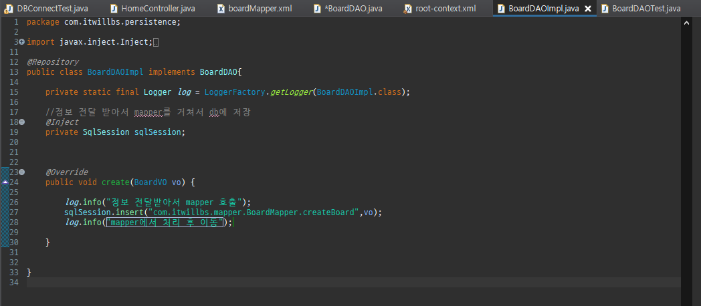Close the BoardDAOImpl.java tab
This screenshot has width=701, height=306.
(588, 9)
